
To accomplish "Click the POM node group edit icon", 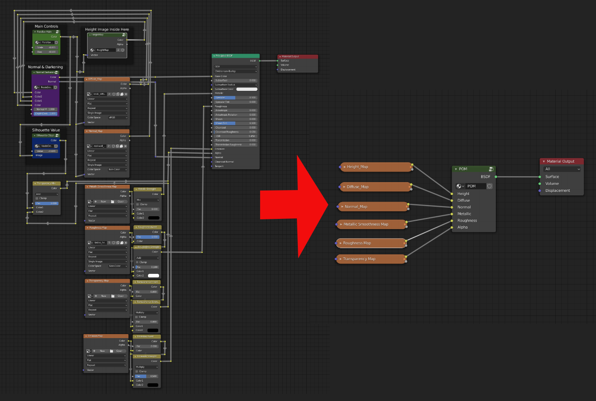I will click(491, 169).
